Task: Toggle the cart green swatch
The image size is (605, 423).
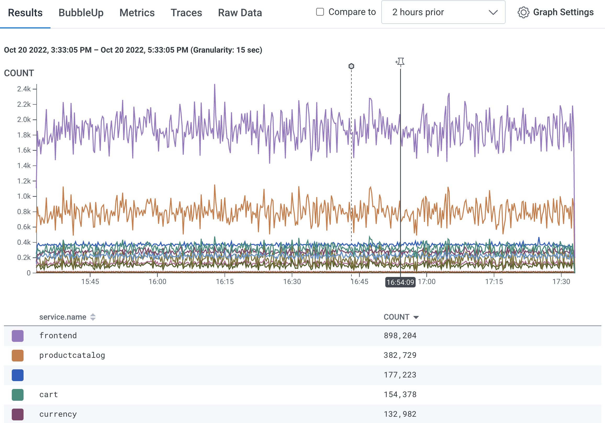Action: (x=17, y=394)
